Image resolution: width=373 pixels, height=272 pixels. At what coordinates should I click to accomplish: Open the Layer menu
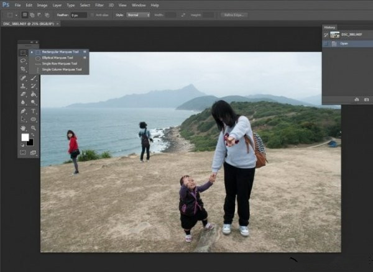click(57, 5)
